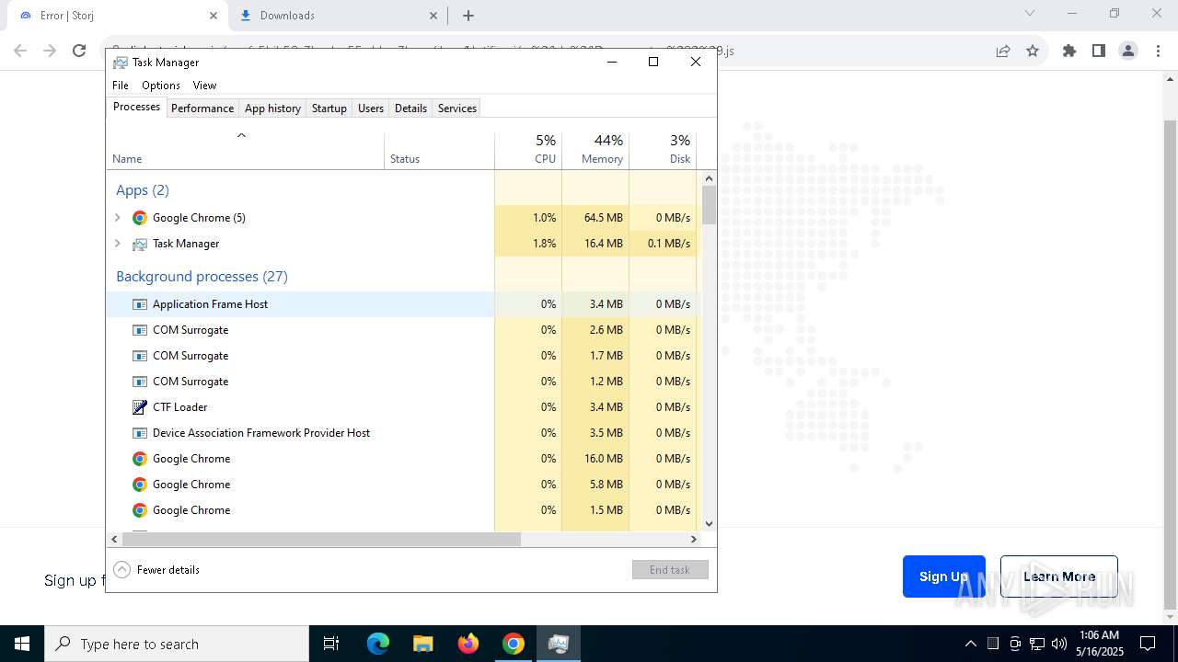Open the File menu in Task Manager
1178x662 pixels.
point(121,86)
